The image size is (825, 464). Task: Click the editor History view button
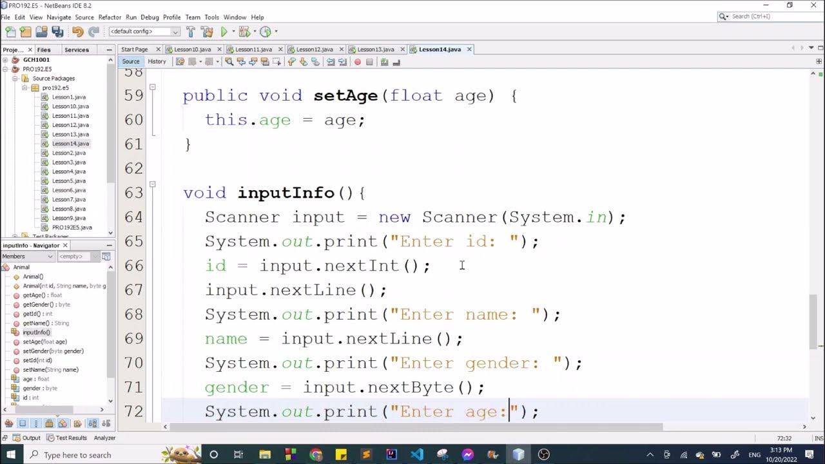pos(157,62)
